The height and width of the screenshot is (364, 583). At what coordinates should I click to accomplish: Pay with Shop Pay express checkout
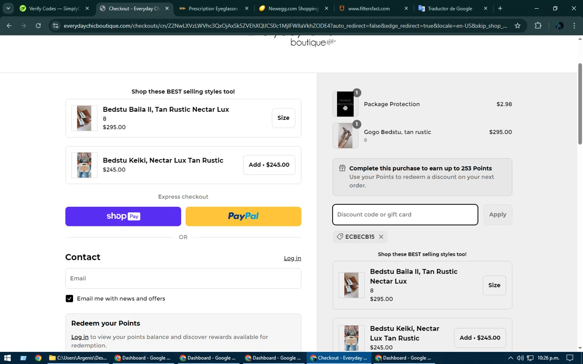123,217
